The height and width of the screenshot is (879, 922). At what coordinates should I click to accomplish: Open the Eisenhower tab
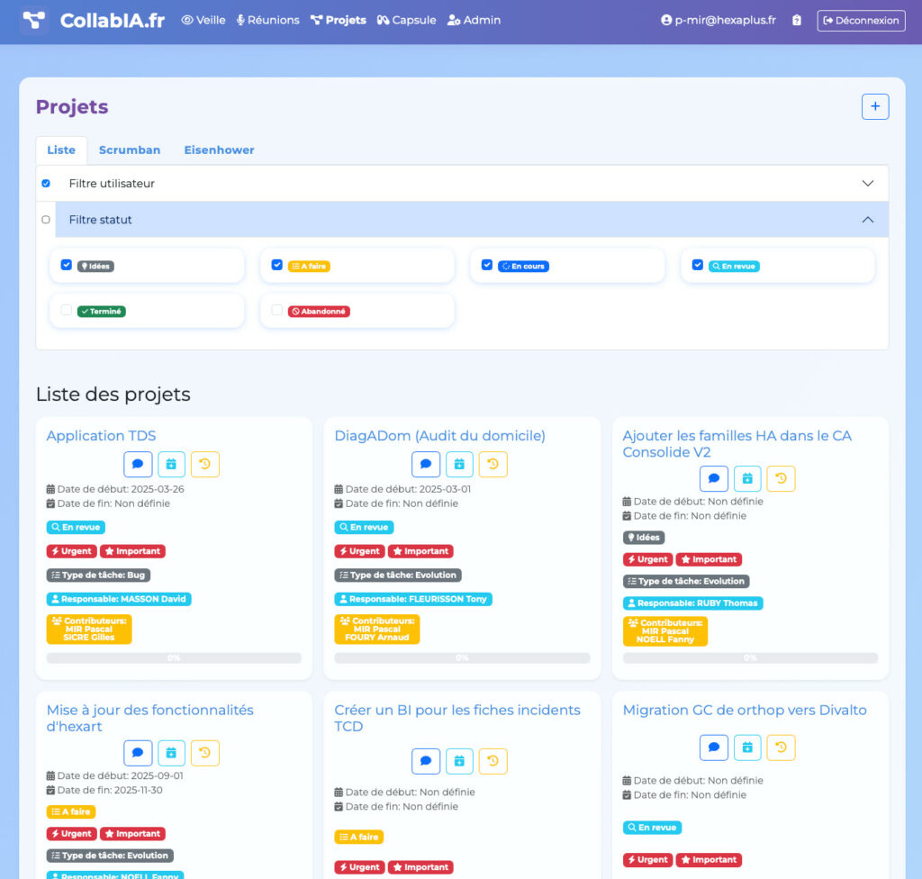[219, 150]
